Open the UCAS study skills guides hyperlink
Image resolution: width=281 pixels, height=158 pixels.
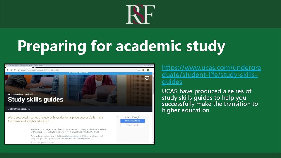(x=211, y=75)
